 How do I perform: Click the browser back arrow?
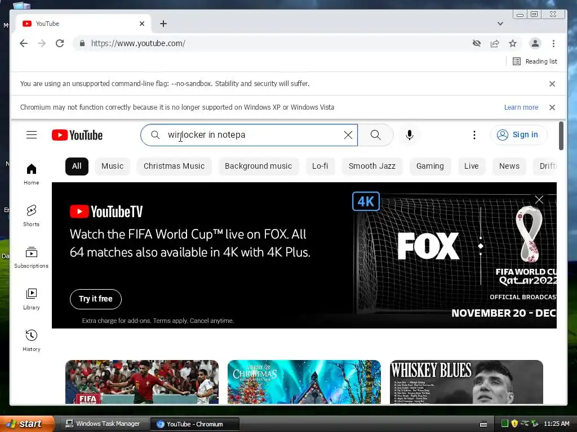(24, 43)
